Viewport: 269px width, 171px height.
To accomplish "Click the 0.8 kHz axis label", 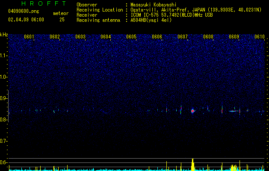I will [x=3, y=120].
